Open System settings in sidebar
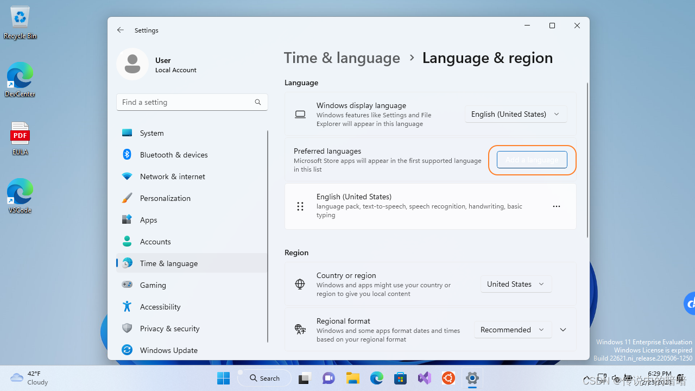The width and height of the screenshot is (695, 391). click(x=192, y=133)
